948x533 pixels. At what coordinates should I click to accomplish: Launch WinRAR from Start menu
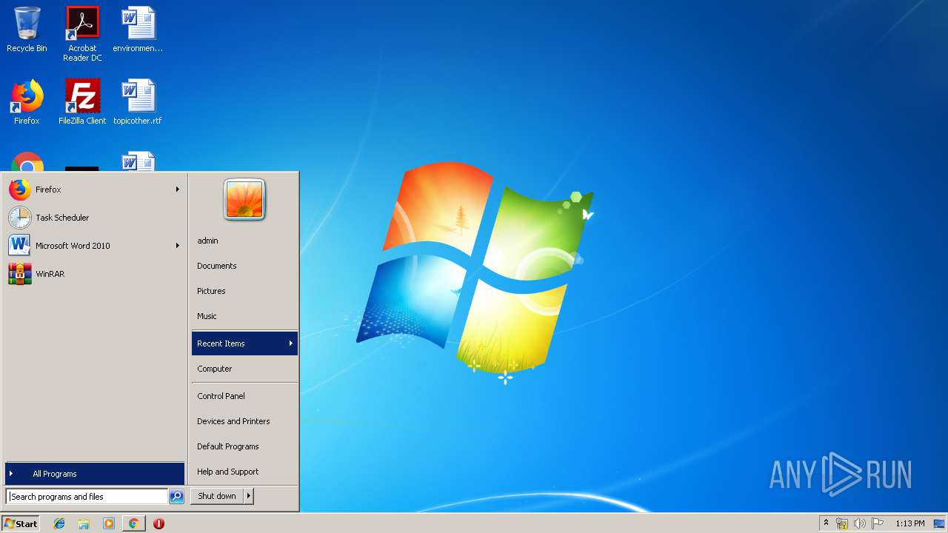95,274
